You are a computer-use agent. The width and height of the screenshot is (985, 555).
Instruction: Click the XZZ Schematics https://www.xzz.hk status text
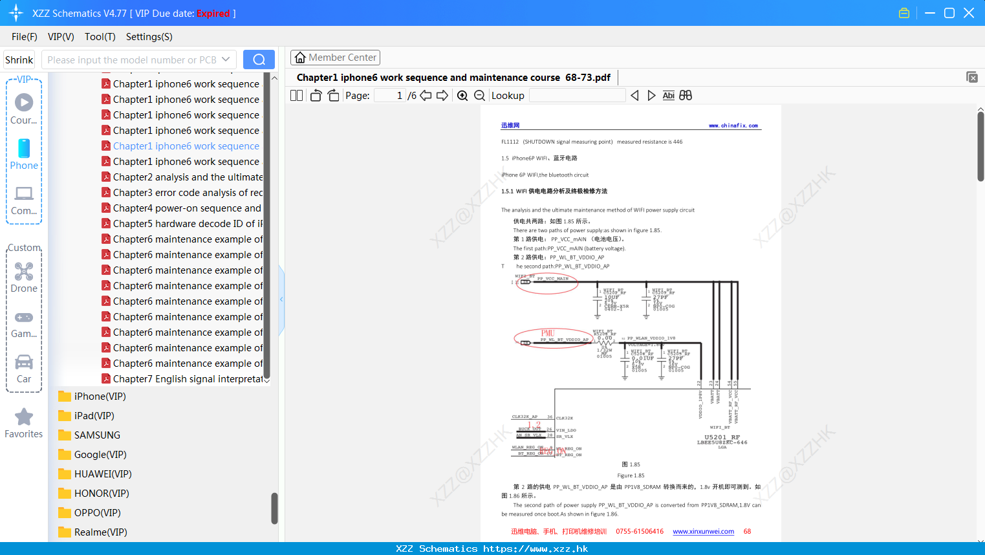tap(492, 549)
